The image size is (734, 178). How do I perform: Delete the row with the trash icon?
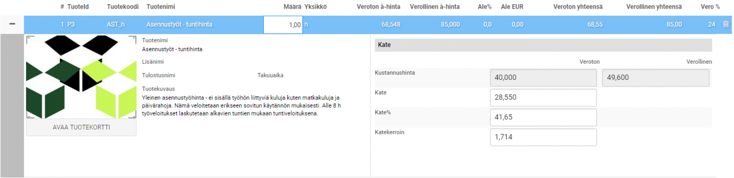click(726, 24)
